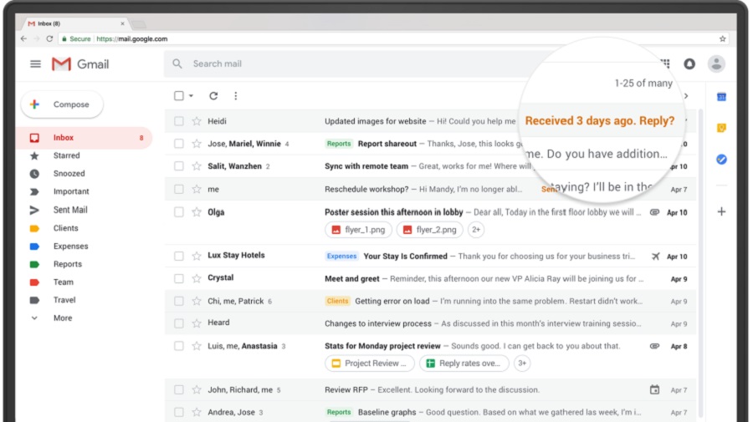This screenshot has height=422, width=753.
Task: Check the box next to Crystal's email
Action: point(179,278)
